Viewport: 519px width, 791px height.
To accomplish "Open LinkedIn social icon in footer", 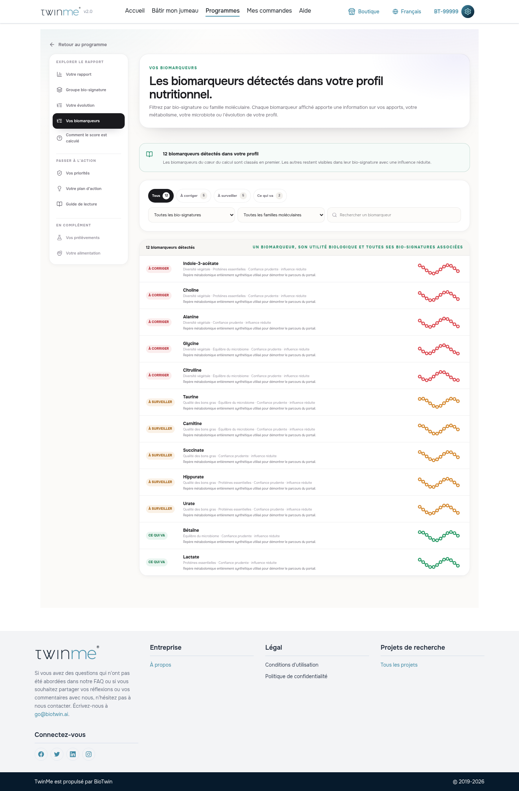I will point(73,754).
